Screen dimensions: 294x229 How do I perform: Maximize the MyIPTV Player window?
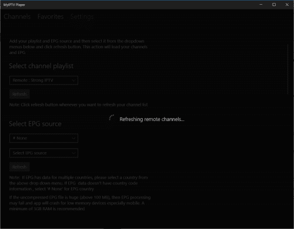[x=274, y=5]
